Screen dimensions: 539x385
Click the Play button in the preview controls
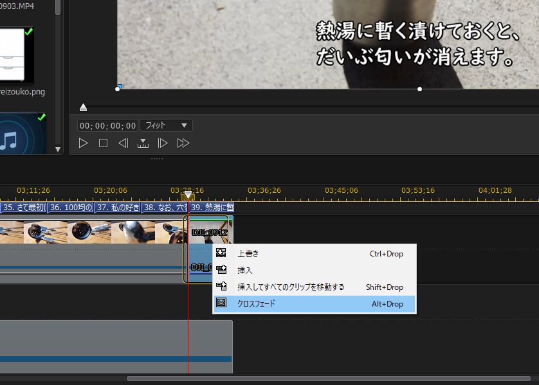pyautogui.click(x=83, y=143)
